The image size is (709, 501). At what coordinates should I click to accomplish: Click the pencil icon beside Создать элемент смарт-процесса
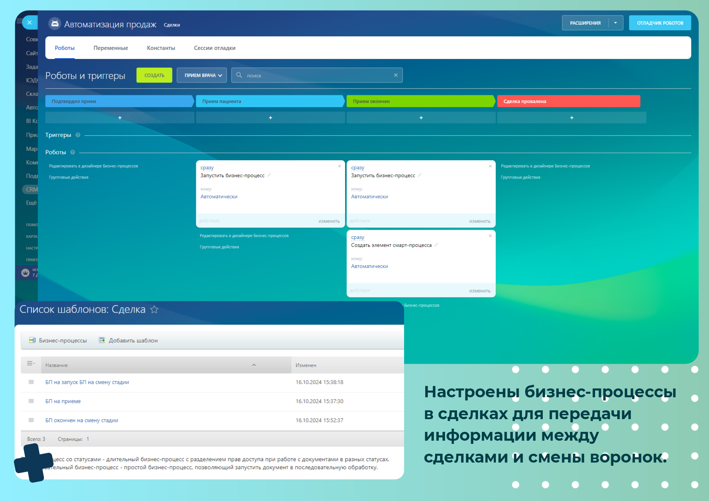(x=436, y=245)
